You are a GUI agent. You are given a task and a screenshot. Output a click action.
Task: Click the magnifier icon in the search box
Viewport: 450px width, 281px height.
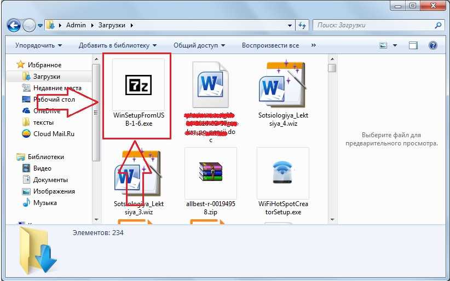pos(438,25)
